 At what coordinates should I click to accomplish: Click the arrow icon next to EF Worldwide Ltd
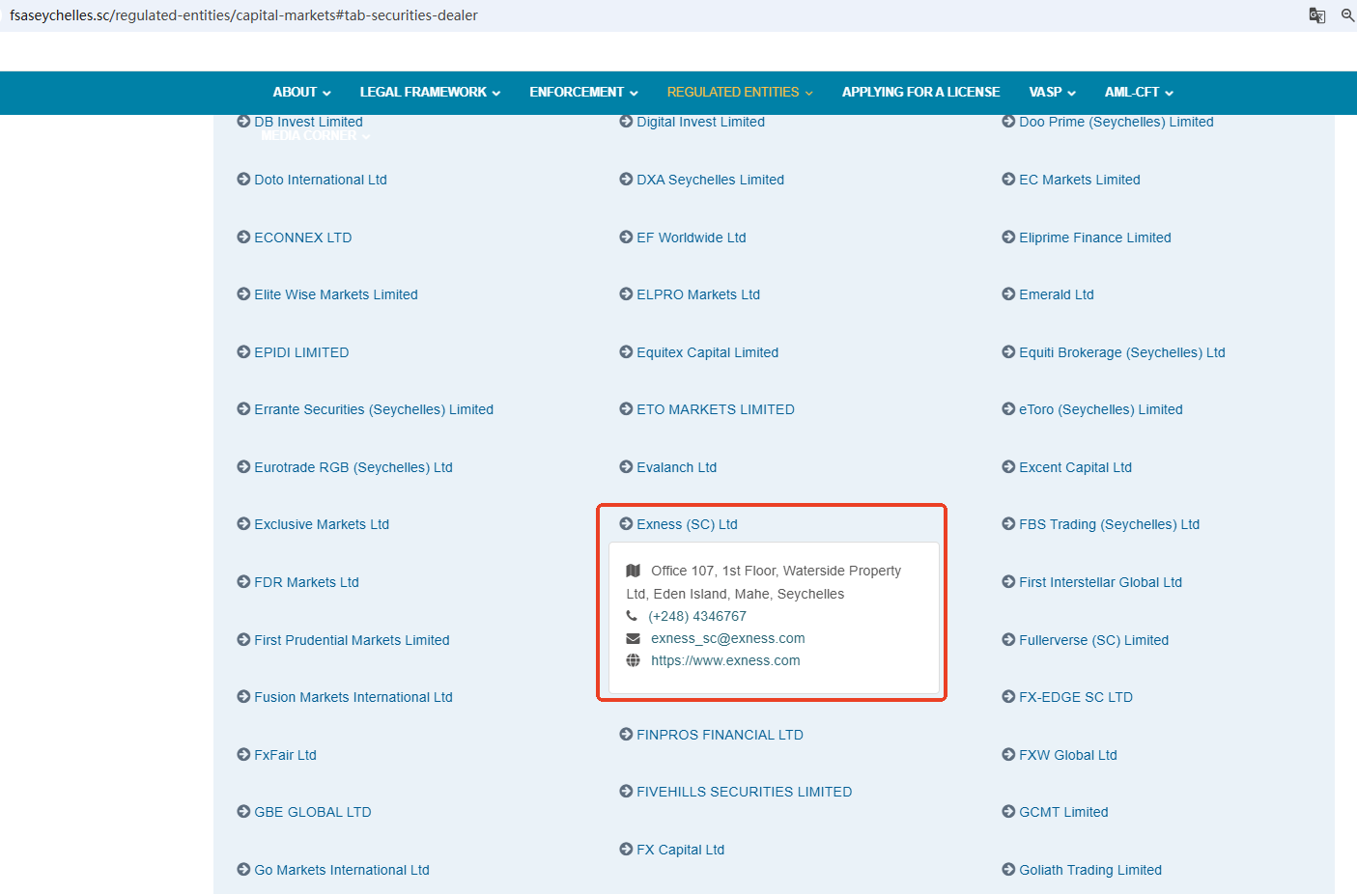[626, 237]
